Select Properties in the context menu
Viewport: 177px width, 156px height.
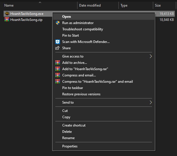[70, 146]
